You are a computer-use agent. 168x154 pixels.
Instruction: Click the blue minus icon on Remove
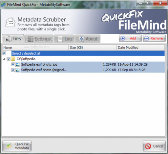coord(147,38)
